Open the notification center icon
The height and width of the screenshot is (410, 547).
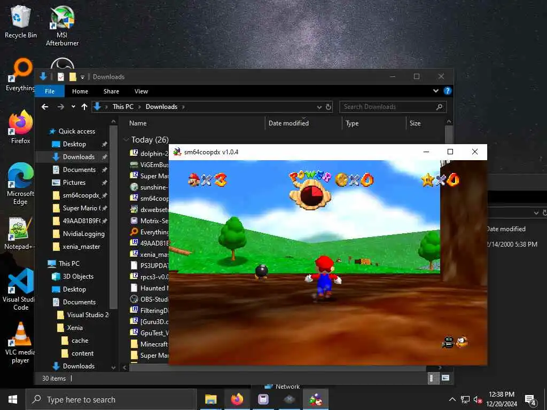pyautogui.click(x=530, y=399)
